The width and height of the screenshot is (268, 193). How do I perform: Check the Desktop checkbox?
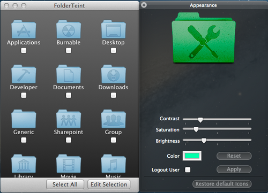click(x=114, y=50)
